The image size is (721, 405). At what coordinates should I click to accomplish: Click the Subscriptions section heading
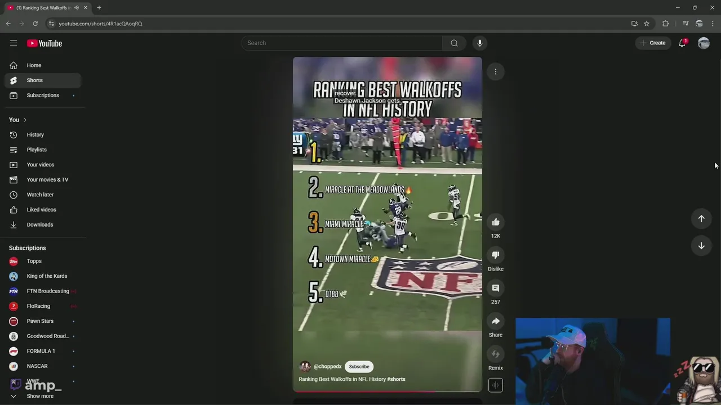tap(28, 248)
